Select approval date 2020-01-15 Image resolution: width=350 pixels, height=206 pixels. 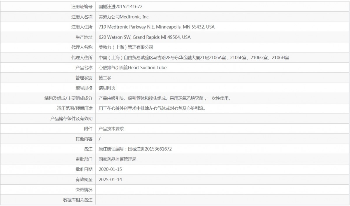point(111,169)
